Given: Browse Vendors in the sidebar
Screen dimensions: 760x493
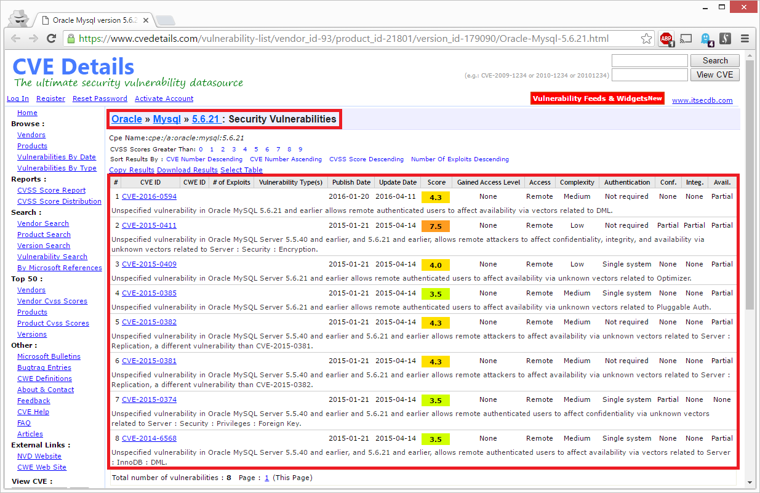Looking at the screenshot, I should tap(31, 135).
